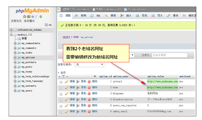
Task: Click the filter rows search field
Action: click(170, 55)
